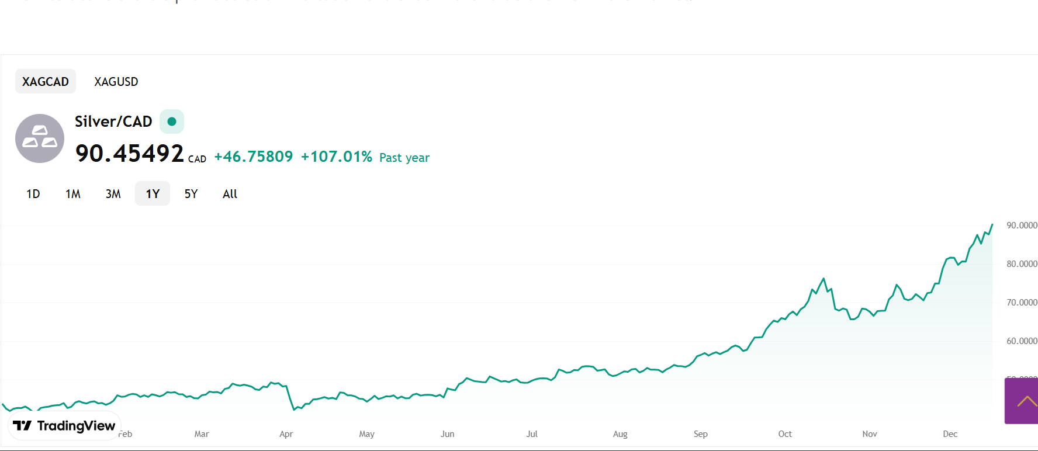This screenshot has width=1038, height=451.
Task: Select the 1D time range
Action: (33, 194)
